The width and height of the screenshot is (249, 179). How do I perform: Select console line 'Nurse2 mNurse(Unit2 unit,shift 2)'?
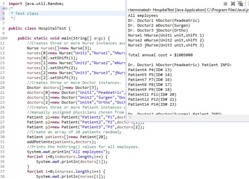(x=166, y=40)
